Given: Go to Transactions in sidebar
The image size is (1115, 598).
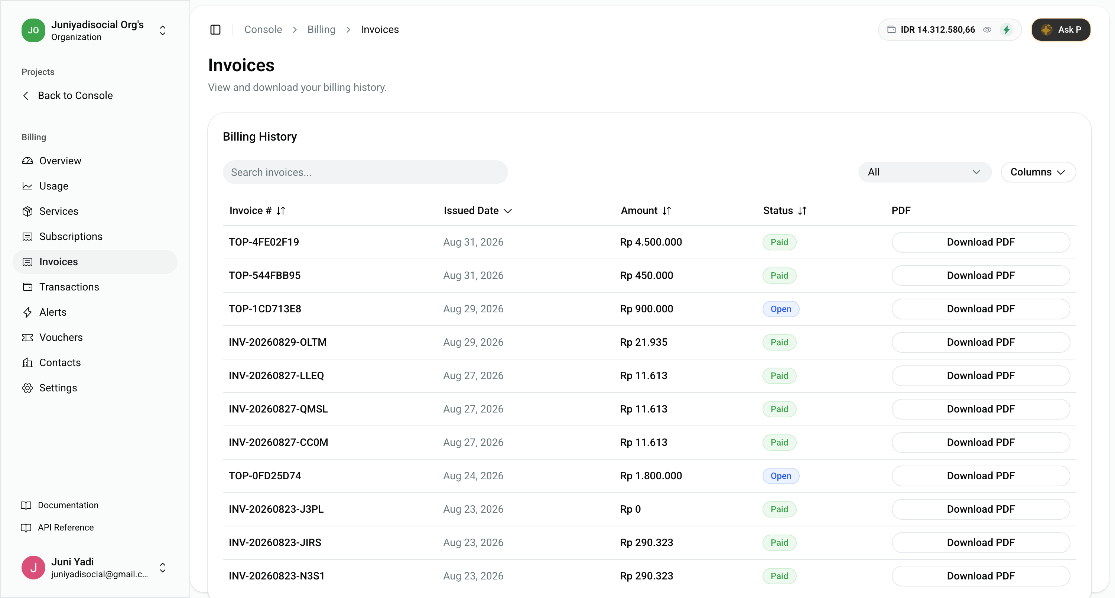Looking at the screenshot, I should tap(95, 287).
